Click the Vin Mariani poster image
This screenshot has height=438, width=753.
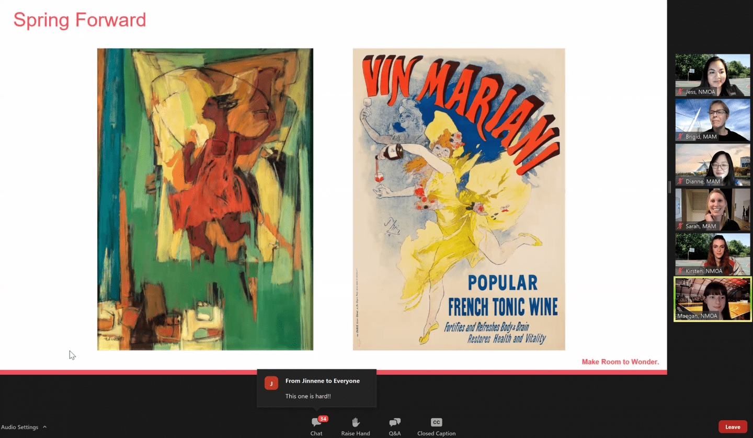point(459,199)
